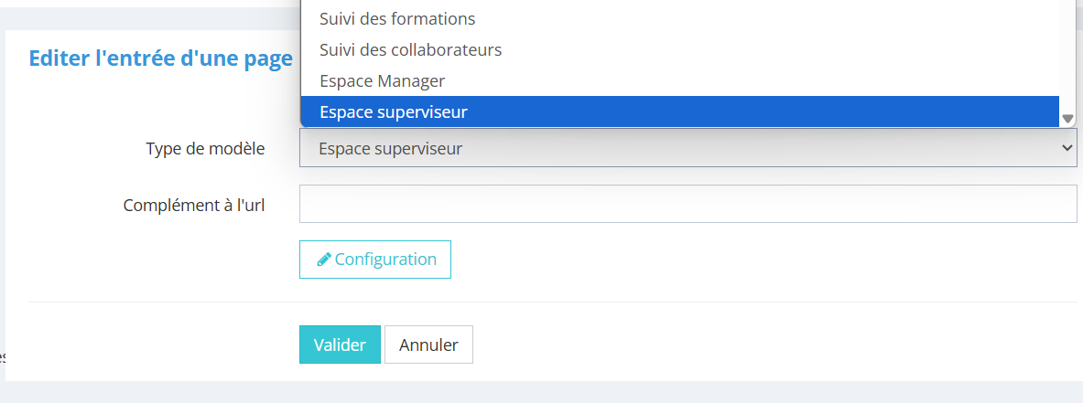This screenshot has width=1083, height=403.
Task: Click the chevron arrow of model type select
Action: click(1066, 148)
